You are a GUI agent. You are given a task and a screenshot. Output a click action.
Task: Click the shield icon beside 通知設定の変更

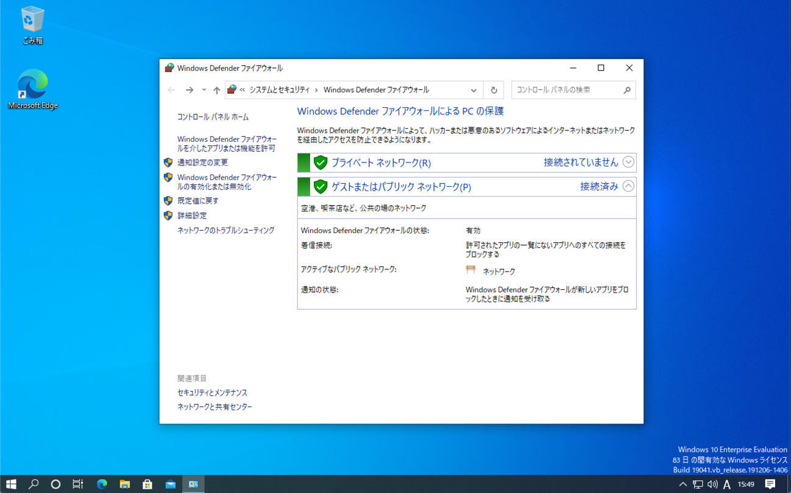(168, 163)
